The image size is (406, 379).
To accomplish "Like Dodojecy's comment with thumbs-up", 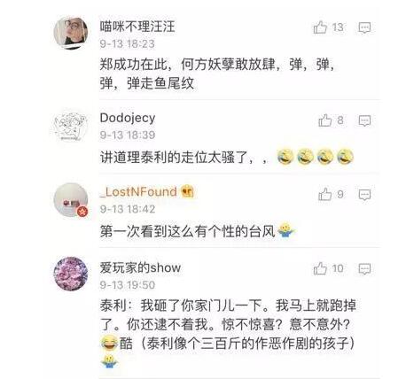I will pyautogui.click(x=325, y=120).
